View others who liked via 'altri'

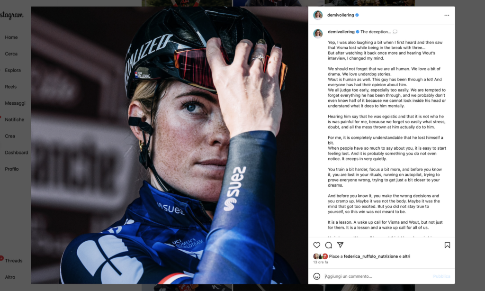(x=406, y=256)
